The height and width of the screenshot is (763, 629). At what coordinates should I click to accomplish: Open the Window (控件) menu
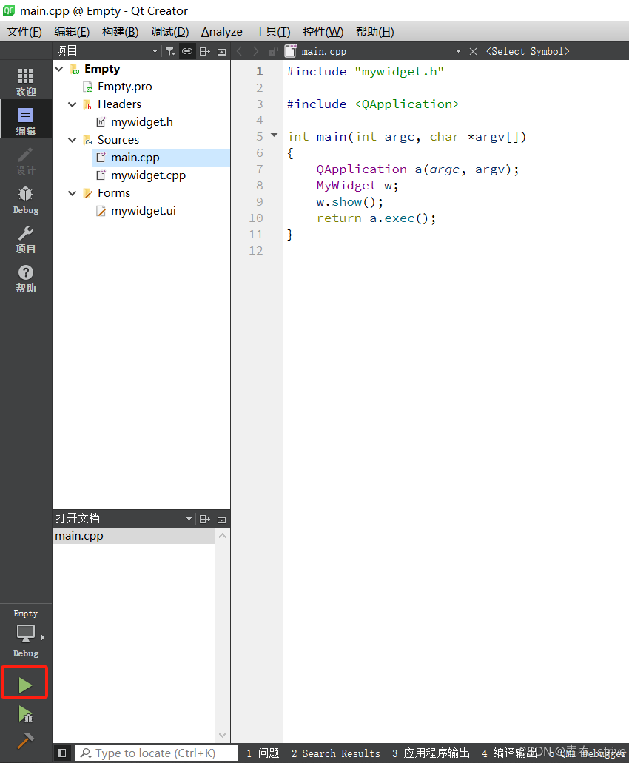[323, 32]
